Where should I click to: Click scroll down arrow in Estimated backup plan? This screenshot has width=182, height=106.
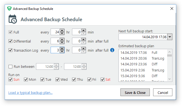coord(169,79)
